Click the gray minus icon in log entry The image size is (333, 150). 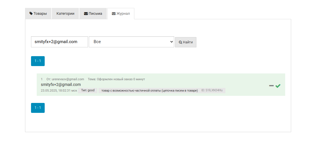tap(271, 86)
